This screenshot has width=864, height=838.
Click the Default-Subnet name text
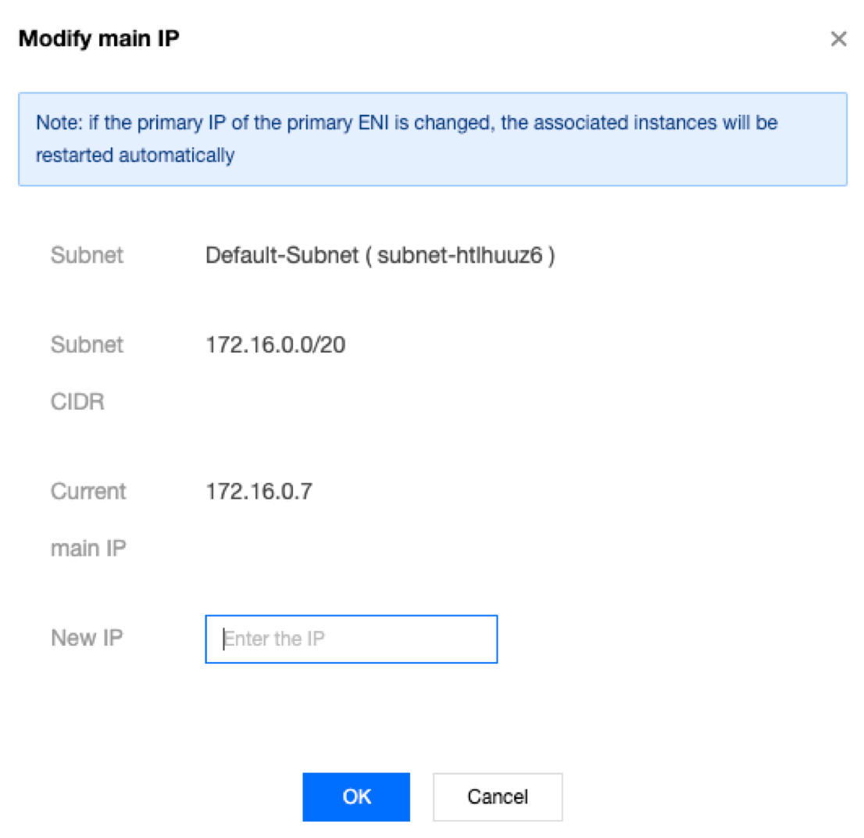(x=281, y=256)
